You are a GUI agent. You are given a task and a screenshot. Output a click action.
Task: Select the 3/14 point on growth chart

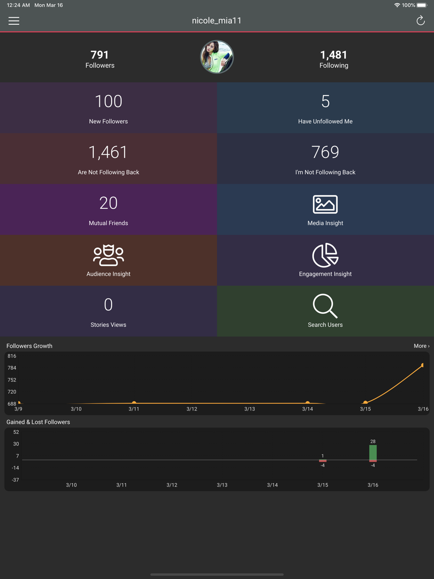pos(308,402)
